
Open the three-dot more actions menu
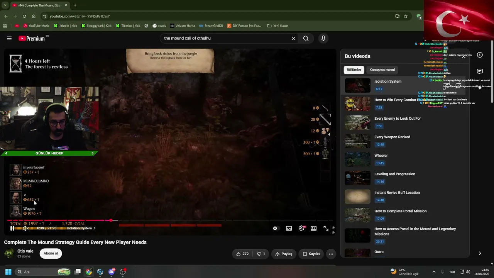pos(331,254)
